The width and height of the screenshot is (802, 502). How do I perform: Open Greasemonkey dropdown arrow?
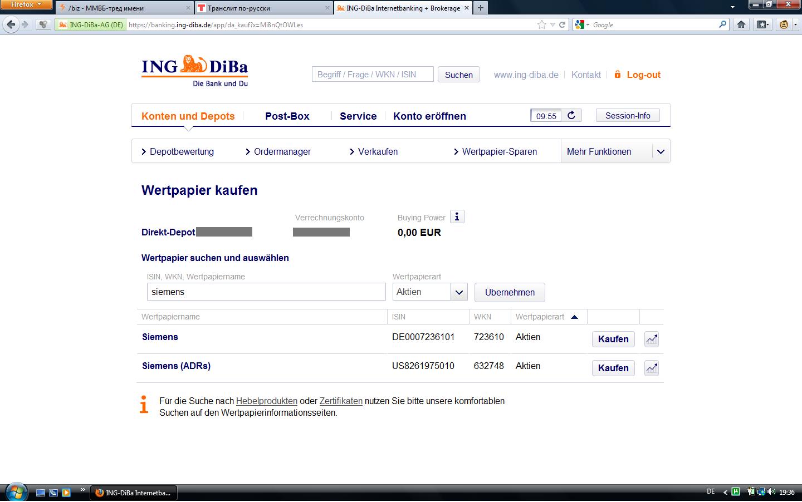pos(795,24)
